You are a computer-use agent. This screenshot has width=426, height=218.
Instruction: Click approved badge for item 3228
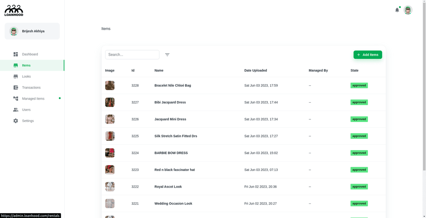pyautogui.click(x=359, y=85)
